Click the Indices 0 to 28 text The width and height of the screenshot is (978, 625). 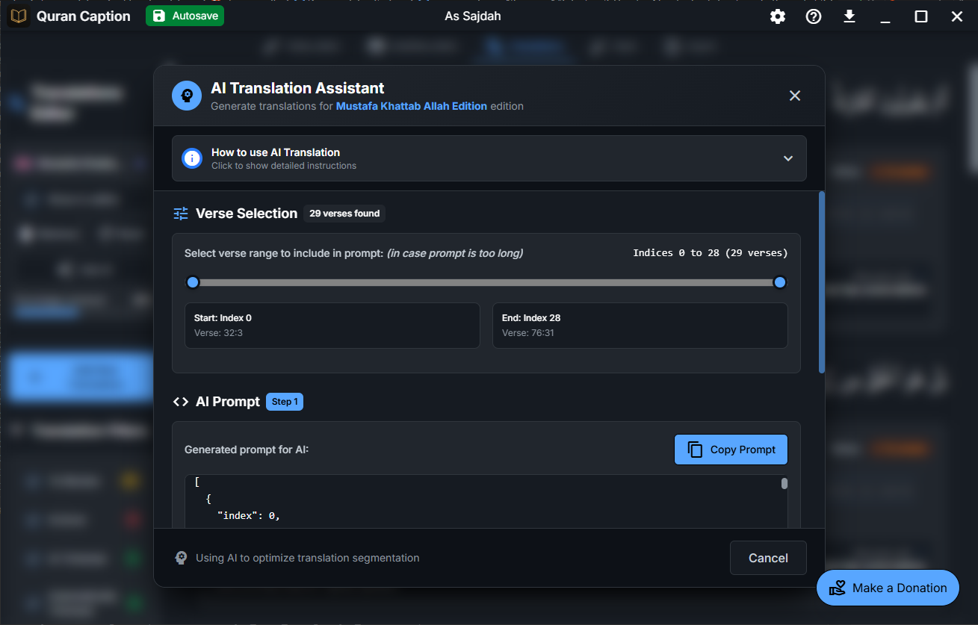tap(711, 253)
